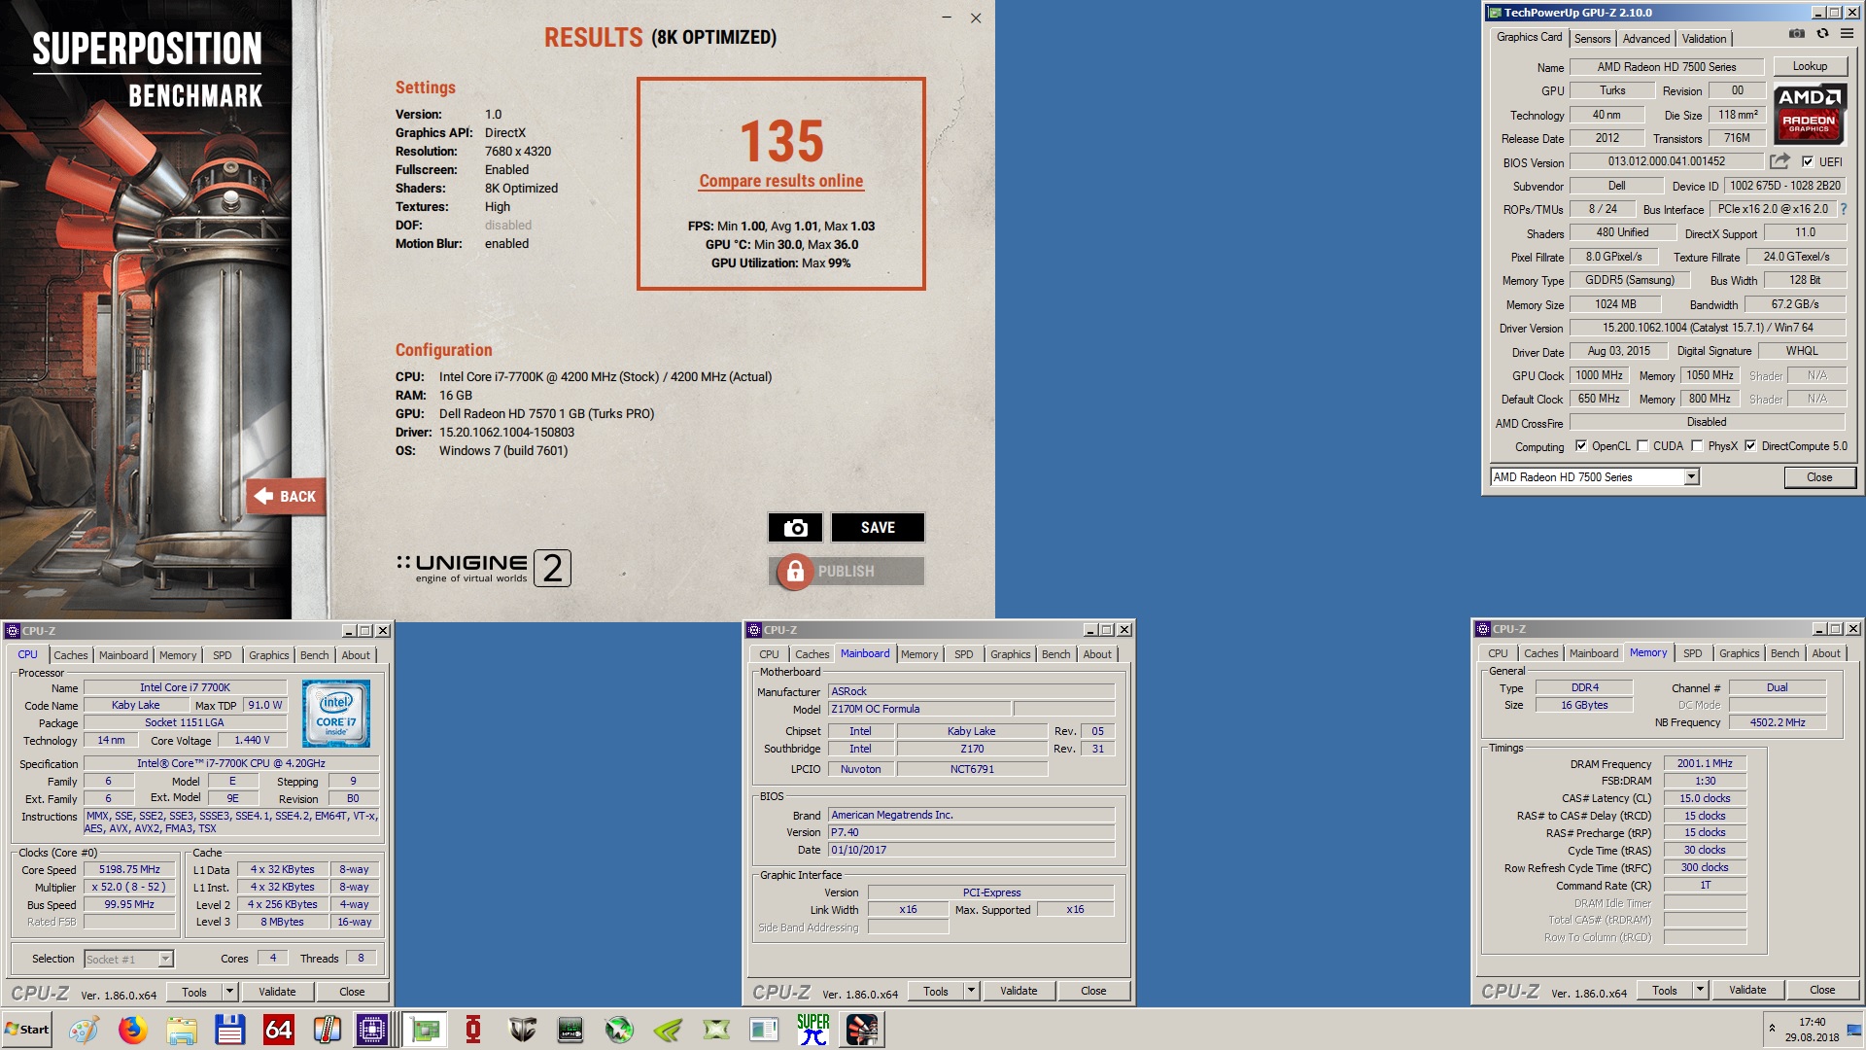Screen dimensions: 1866x1050
Task: Open Graphics tab in the CPU-Z Mainboard window
Action: pyautogui.click(x=1010, y=654)
